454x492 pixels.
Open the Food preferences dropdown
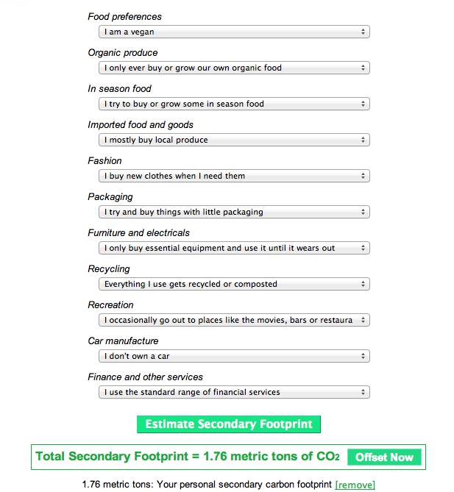[x=234, y=32]
